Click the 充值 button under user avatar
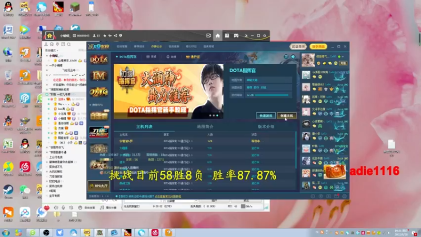421x237 pixels. 344,63
